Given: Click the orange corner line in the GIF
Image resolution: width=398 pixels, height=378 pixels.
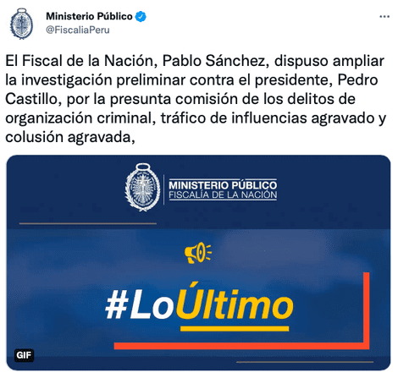Looking at the screenshot, I should [x=366, y=310].
